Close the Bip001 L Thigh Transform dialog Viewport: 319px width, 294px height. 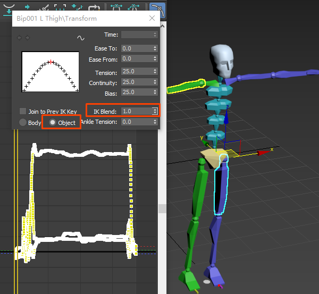[x=152, y=18]
